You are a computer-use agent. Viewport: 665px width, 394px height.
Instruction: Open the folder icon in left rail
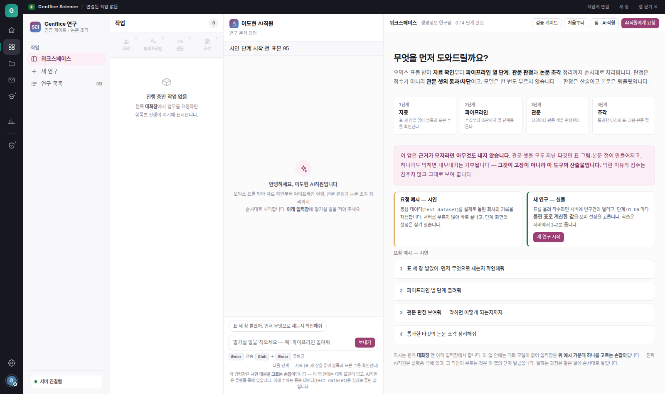[x=12, y=63]
